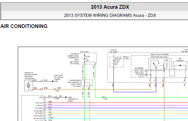Click the "A/C DIODE B" label
Viewport: 188px width, 121px height.
(180, 59)
